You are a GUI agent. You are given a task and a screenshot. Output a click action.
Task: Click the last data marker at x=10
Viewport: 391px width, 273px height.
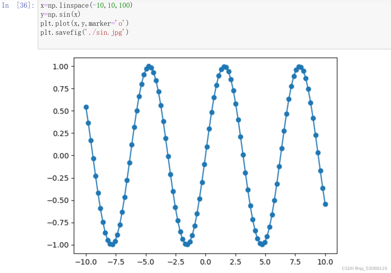point(325,204)
